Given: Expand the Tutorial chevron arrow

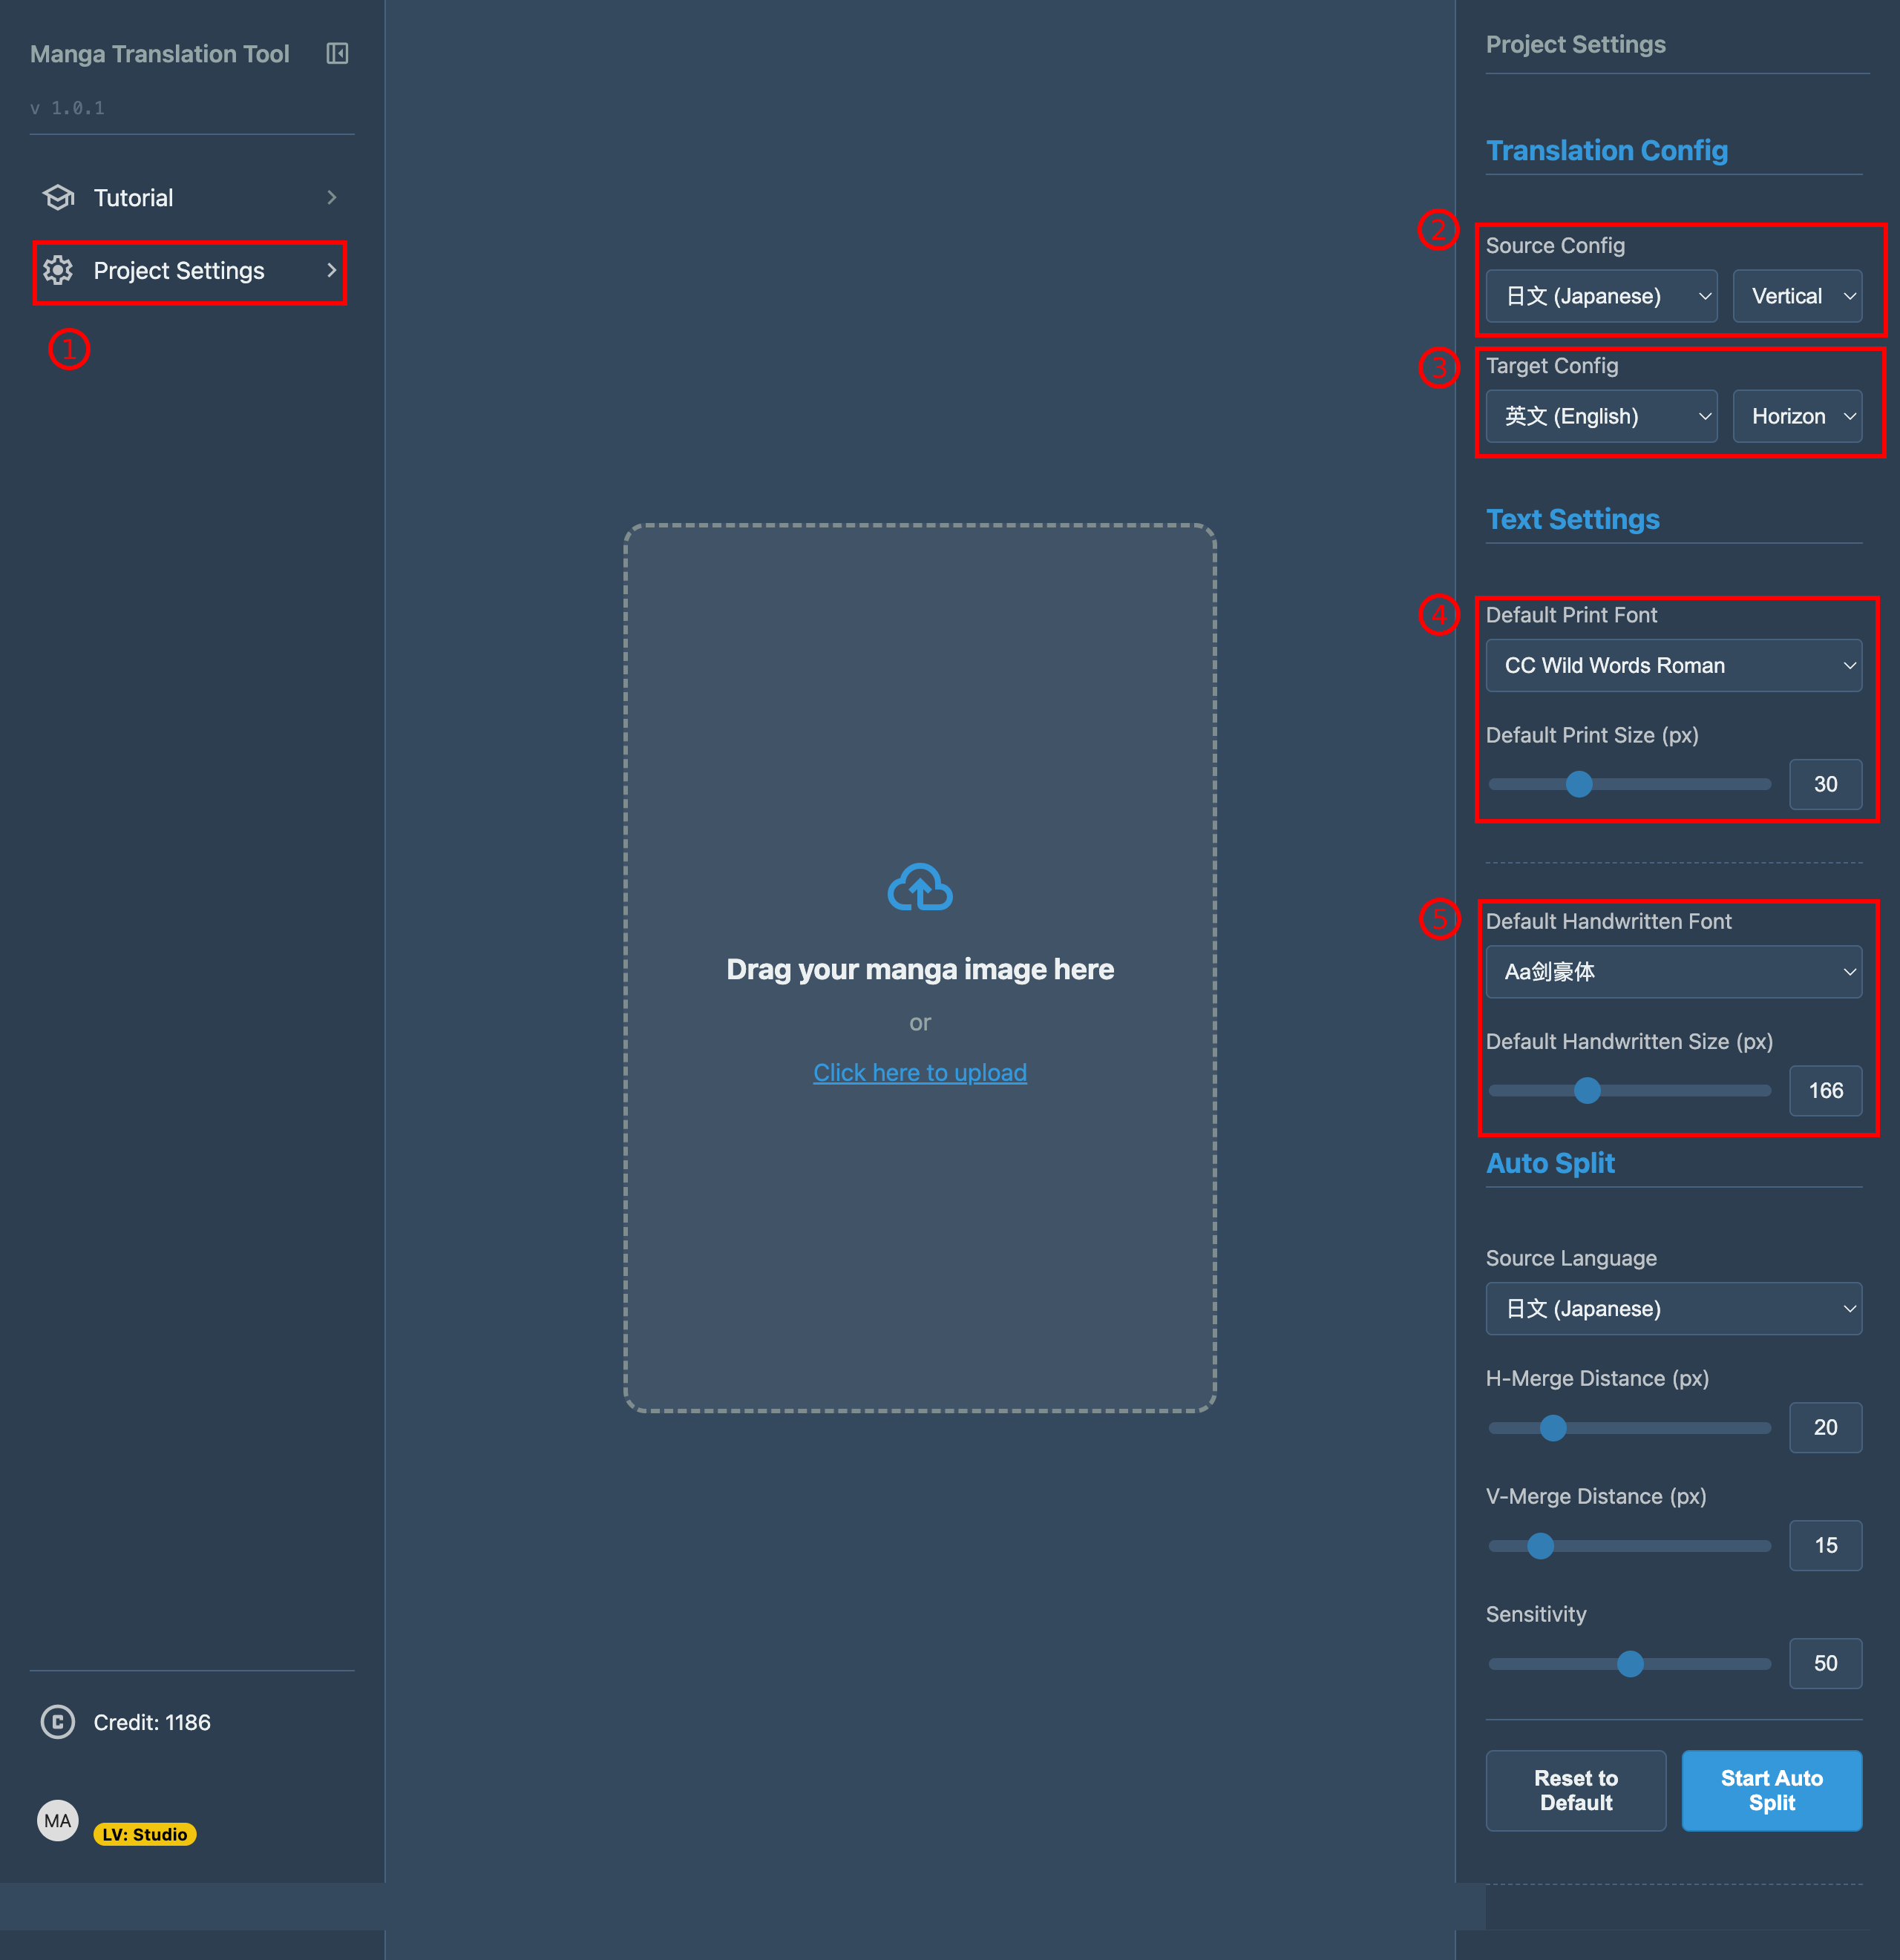Looking at the screenshot, I should (332, 198).
